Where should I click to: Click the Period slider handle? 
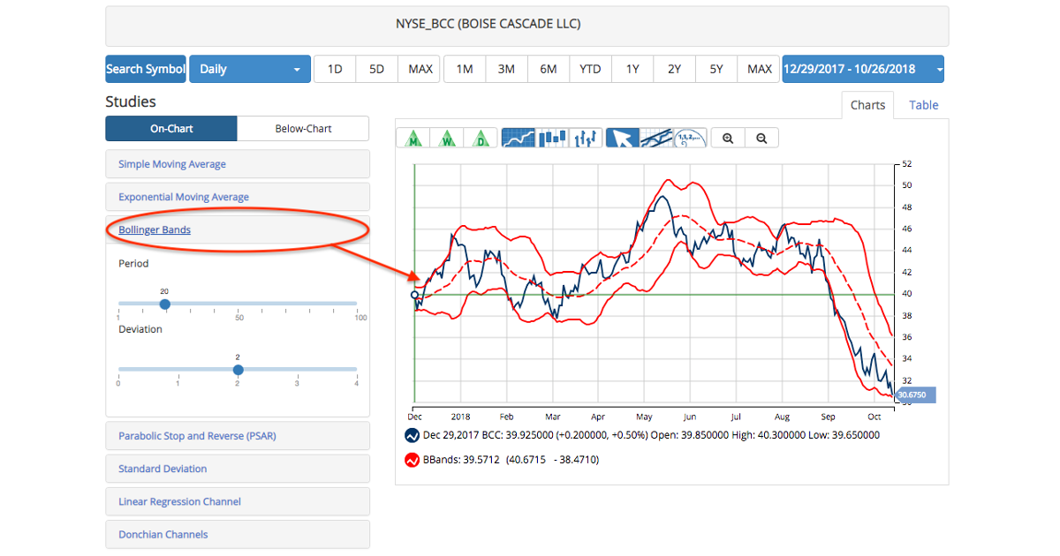pyautogui.click(x=164, y=304)
